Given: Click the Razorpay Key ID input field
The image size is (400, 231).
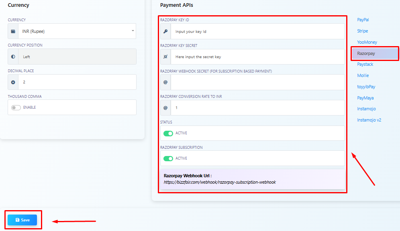Looking at the screenshot, I should (x=258, y=31).
